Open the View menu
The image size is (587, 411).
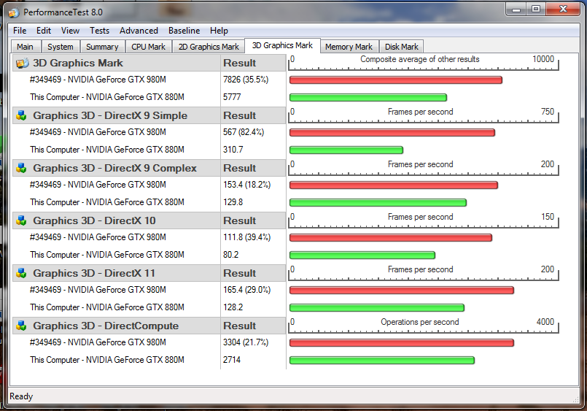pos(70,31)
